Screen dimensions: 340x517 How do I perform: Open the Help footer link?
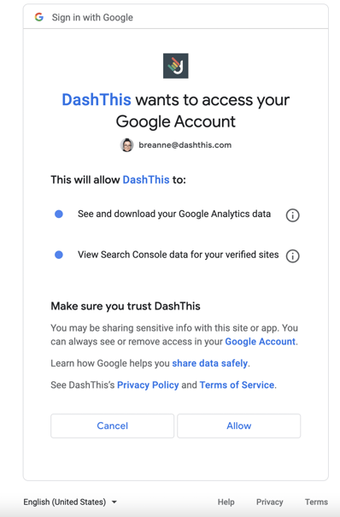(x=226, y=502)
